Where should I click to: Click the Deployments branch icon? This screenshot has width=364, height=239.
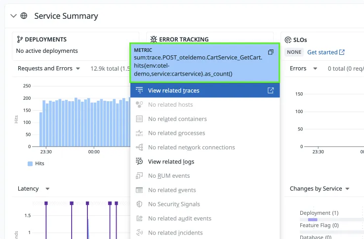(20, 40)
